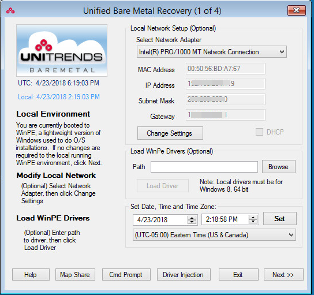Open Driver Injection
The image size is (314, 295).
click(x=184, y=275)
